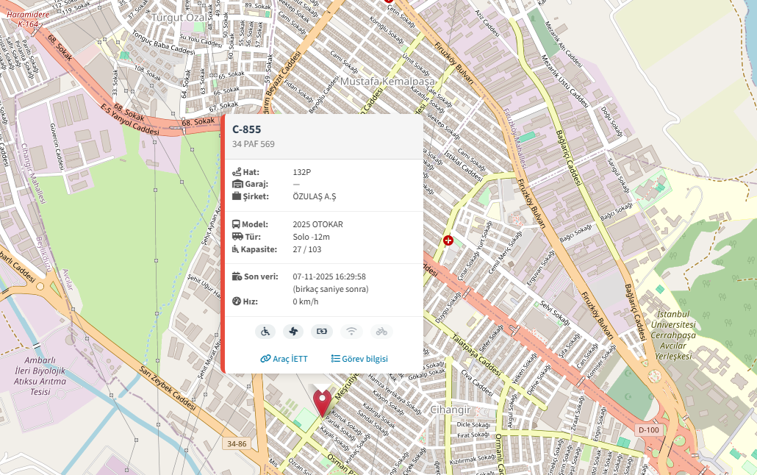
Task: Click the route icon beside Hat
Action: (237, 172)
